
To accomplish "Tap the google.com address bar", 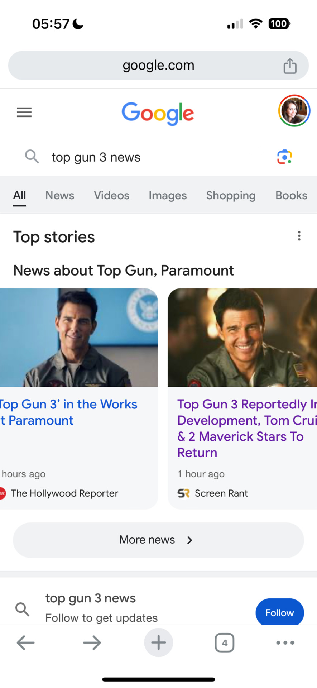I will 158,66.
